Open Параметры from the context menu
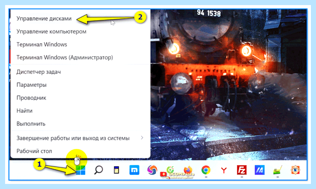The width and height of the screenshot is (316, 189). point(32,85)
